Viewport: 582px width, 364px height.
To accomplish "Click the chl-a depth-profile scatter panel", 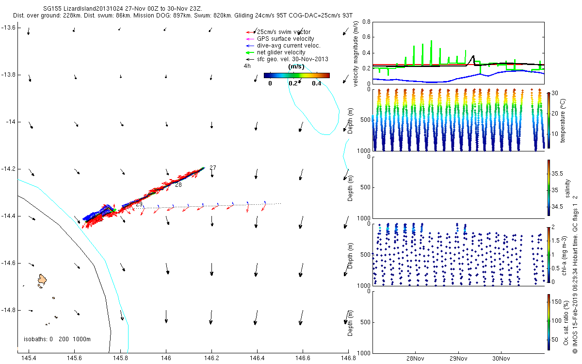I will coord(458,254).
